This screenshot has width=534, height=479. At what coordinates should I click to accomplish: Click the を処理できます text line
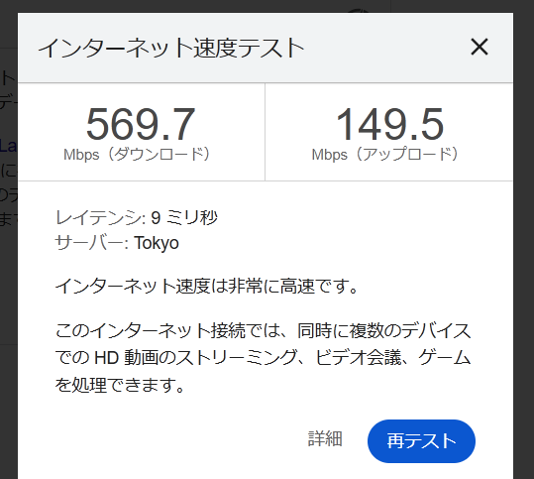coord(120,385)
